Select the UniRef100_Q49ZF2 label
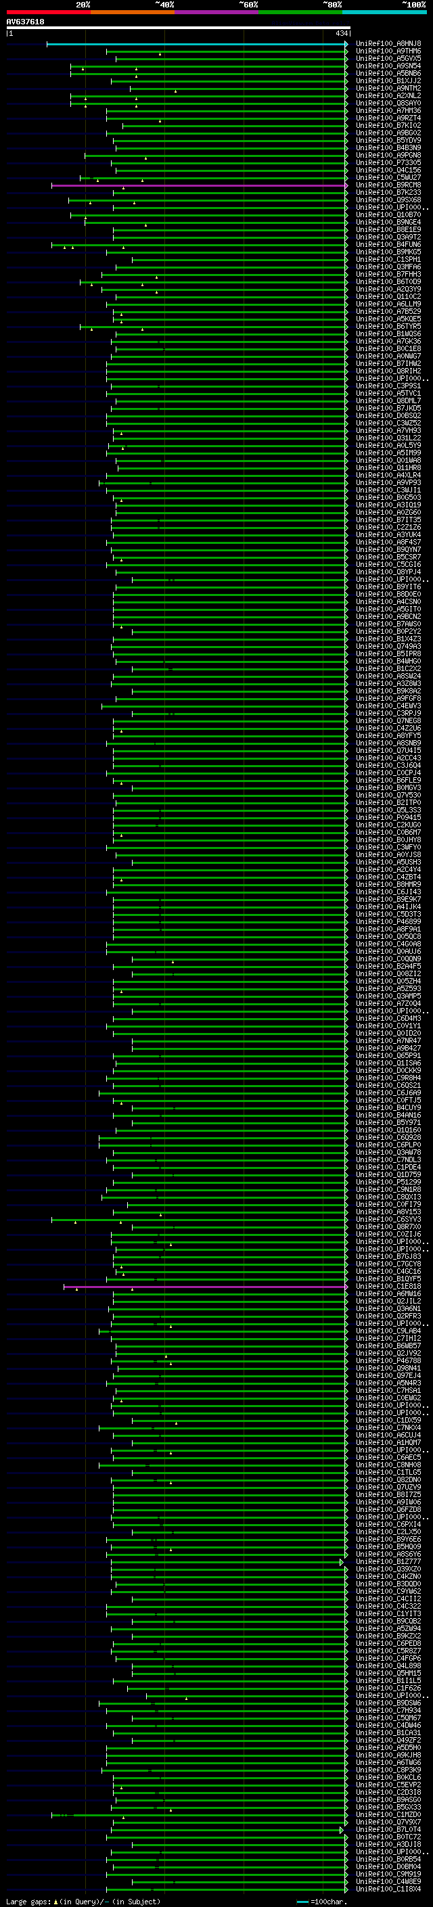Screen dimensions: 433x1907 pyautogui.click(x=388, y=1741)
